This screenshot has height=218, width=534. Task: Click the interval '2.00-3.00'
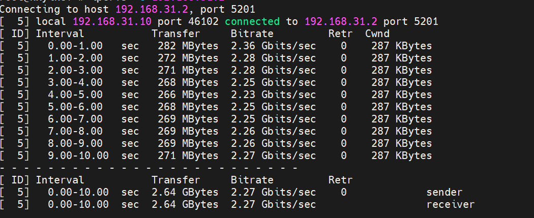tap(75, 71)
